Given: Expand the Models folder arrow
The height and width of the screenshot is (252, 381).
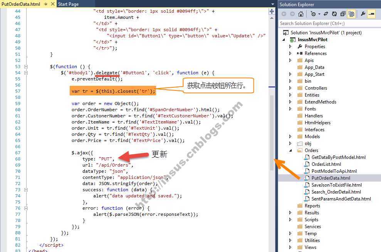Looking at the screenshot, I should pyautogui.click(x=290, y=137).
